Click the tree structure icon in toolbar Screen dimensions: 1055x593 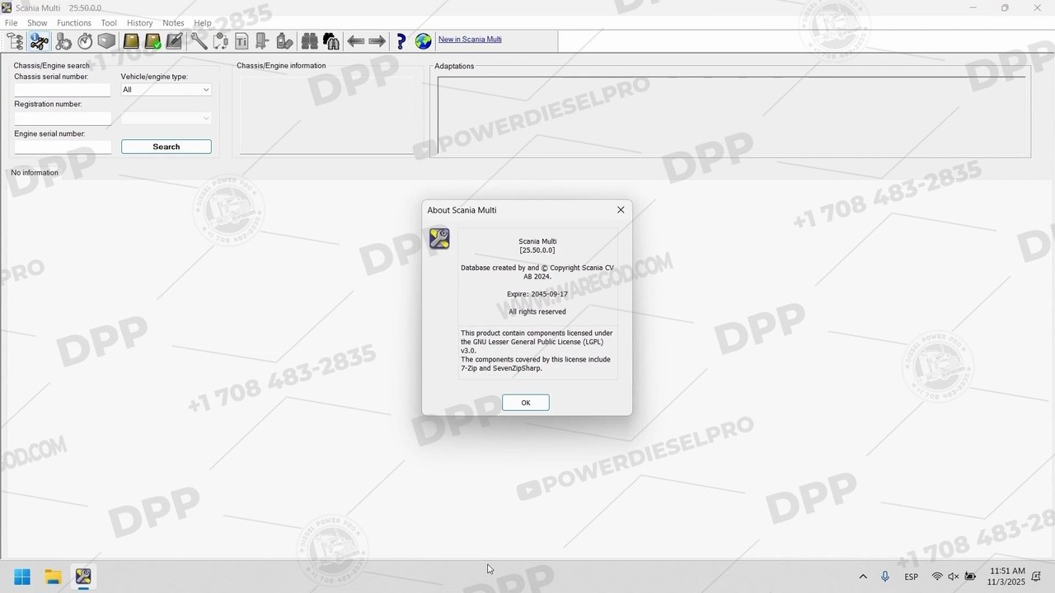pos(15,40)
